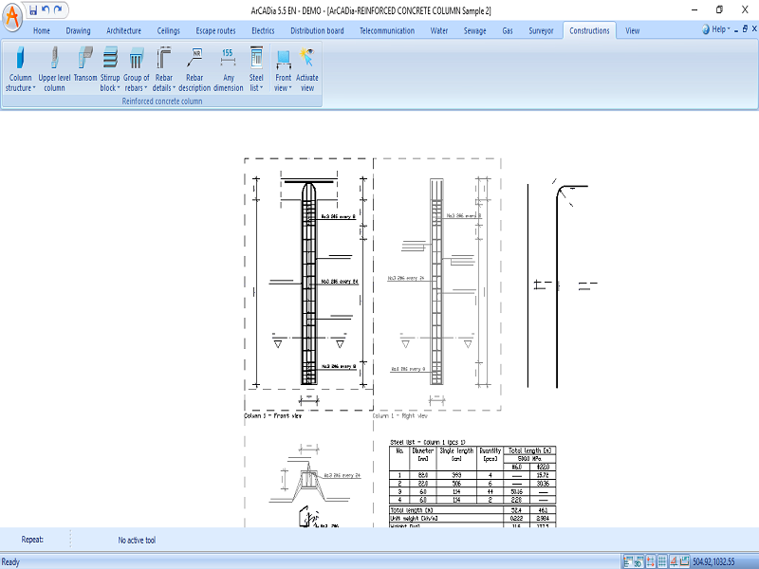Open the Upper level column tool
The image size is (759, 569).
point(54,71)
